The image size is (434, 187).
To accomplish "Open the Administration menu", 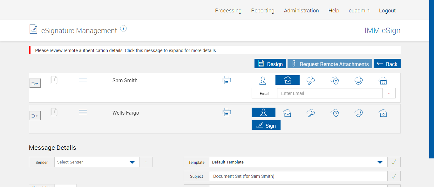I will (301, 10).
